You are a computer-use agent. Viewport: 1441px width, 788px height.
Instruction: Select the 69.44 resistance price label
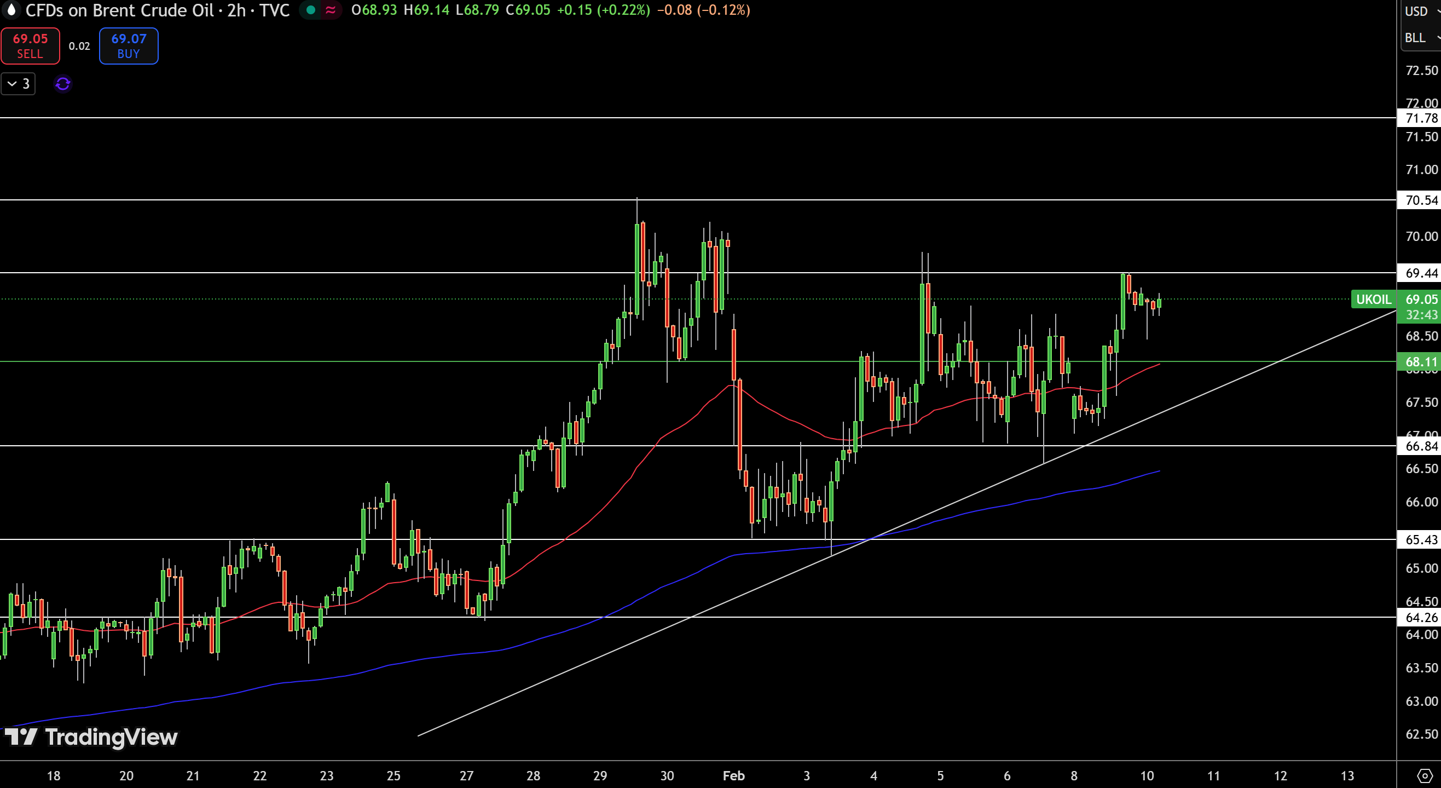[1420, 273]
